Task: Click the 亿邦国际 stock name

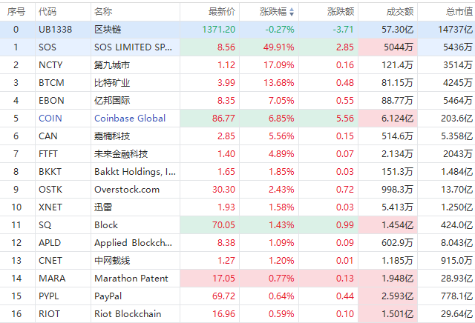Action: coord(112,101)
